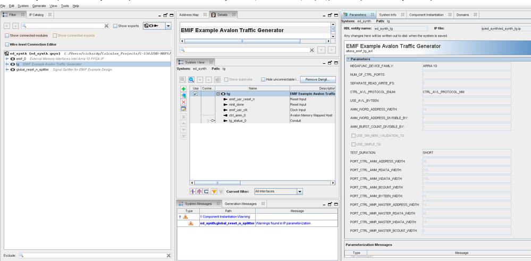Screen dimensions: 531x261
Task: Open the 1 Component Instantiation Warning link
Action: pos(225,217)
